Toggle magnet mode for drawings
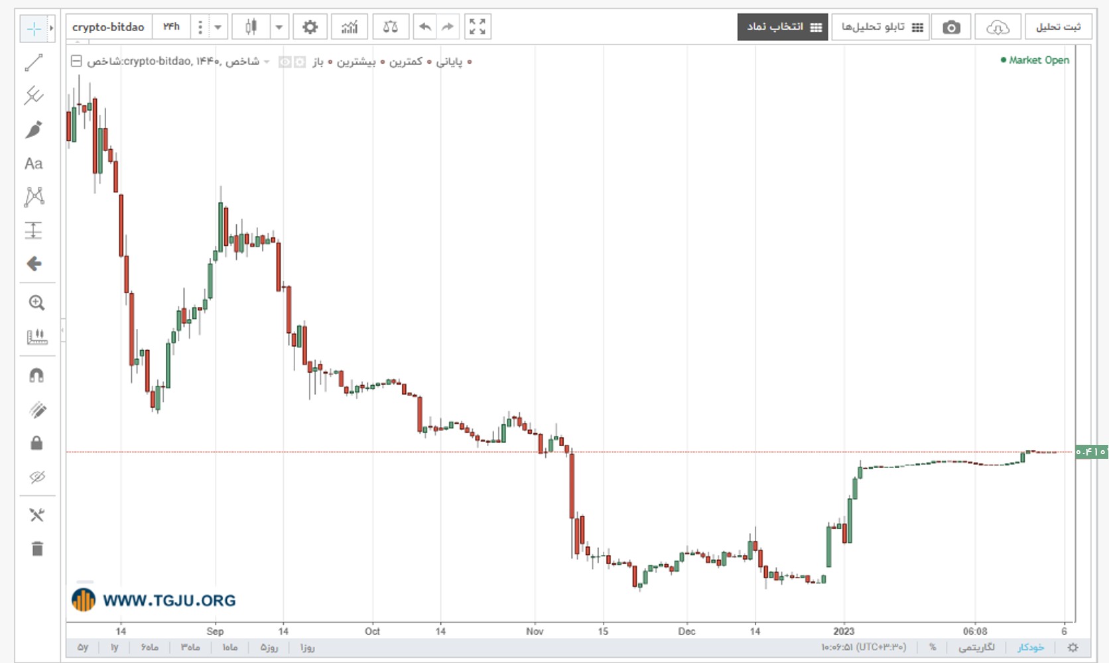The width and height of the screenshot is (1109, 663). [36, 376]
